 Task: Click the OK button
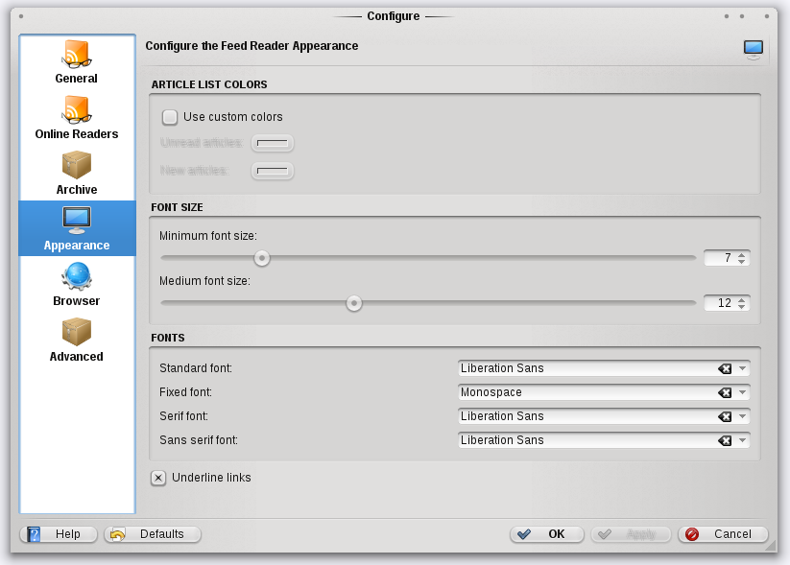(x=547, y=534)
